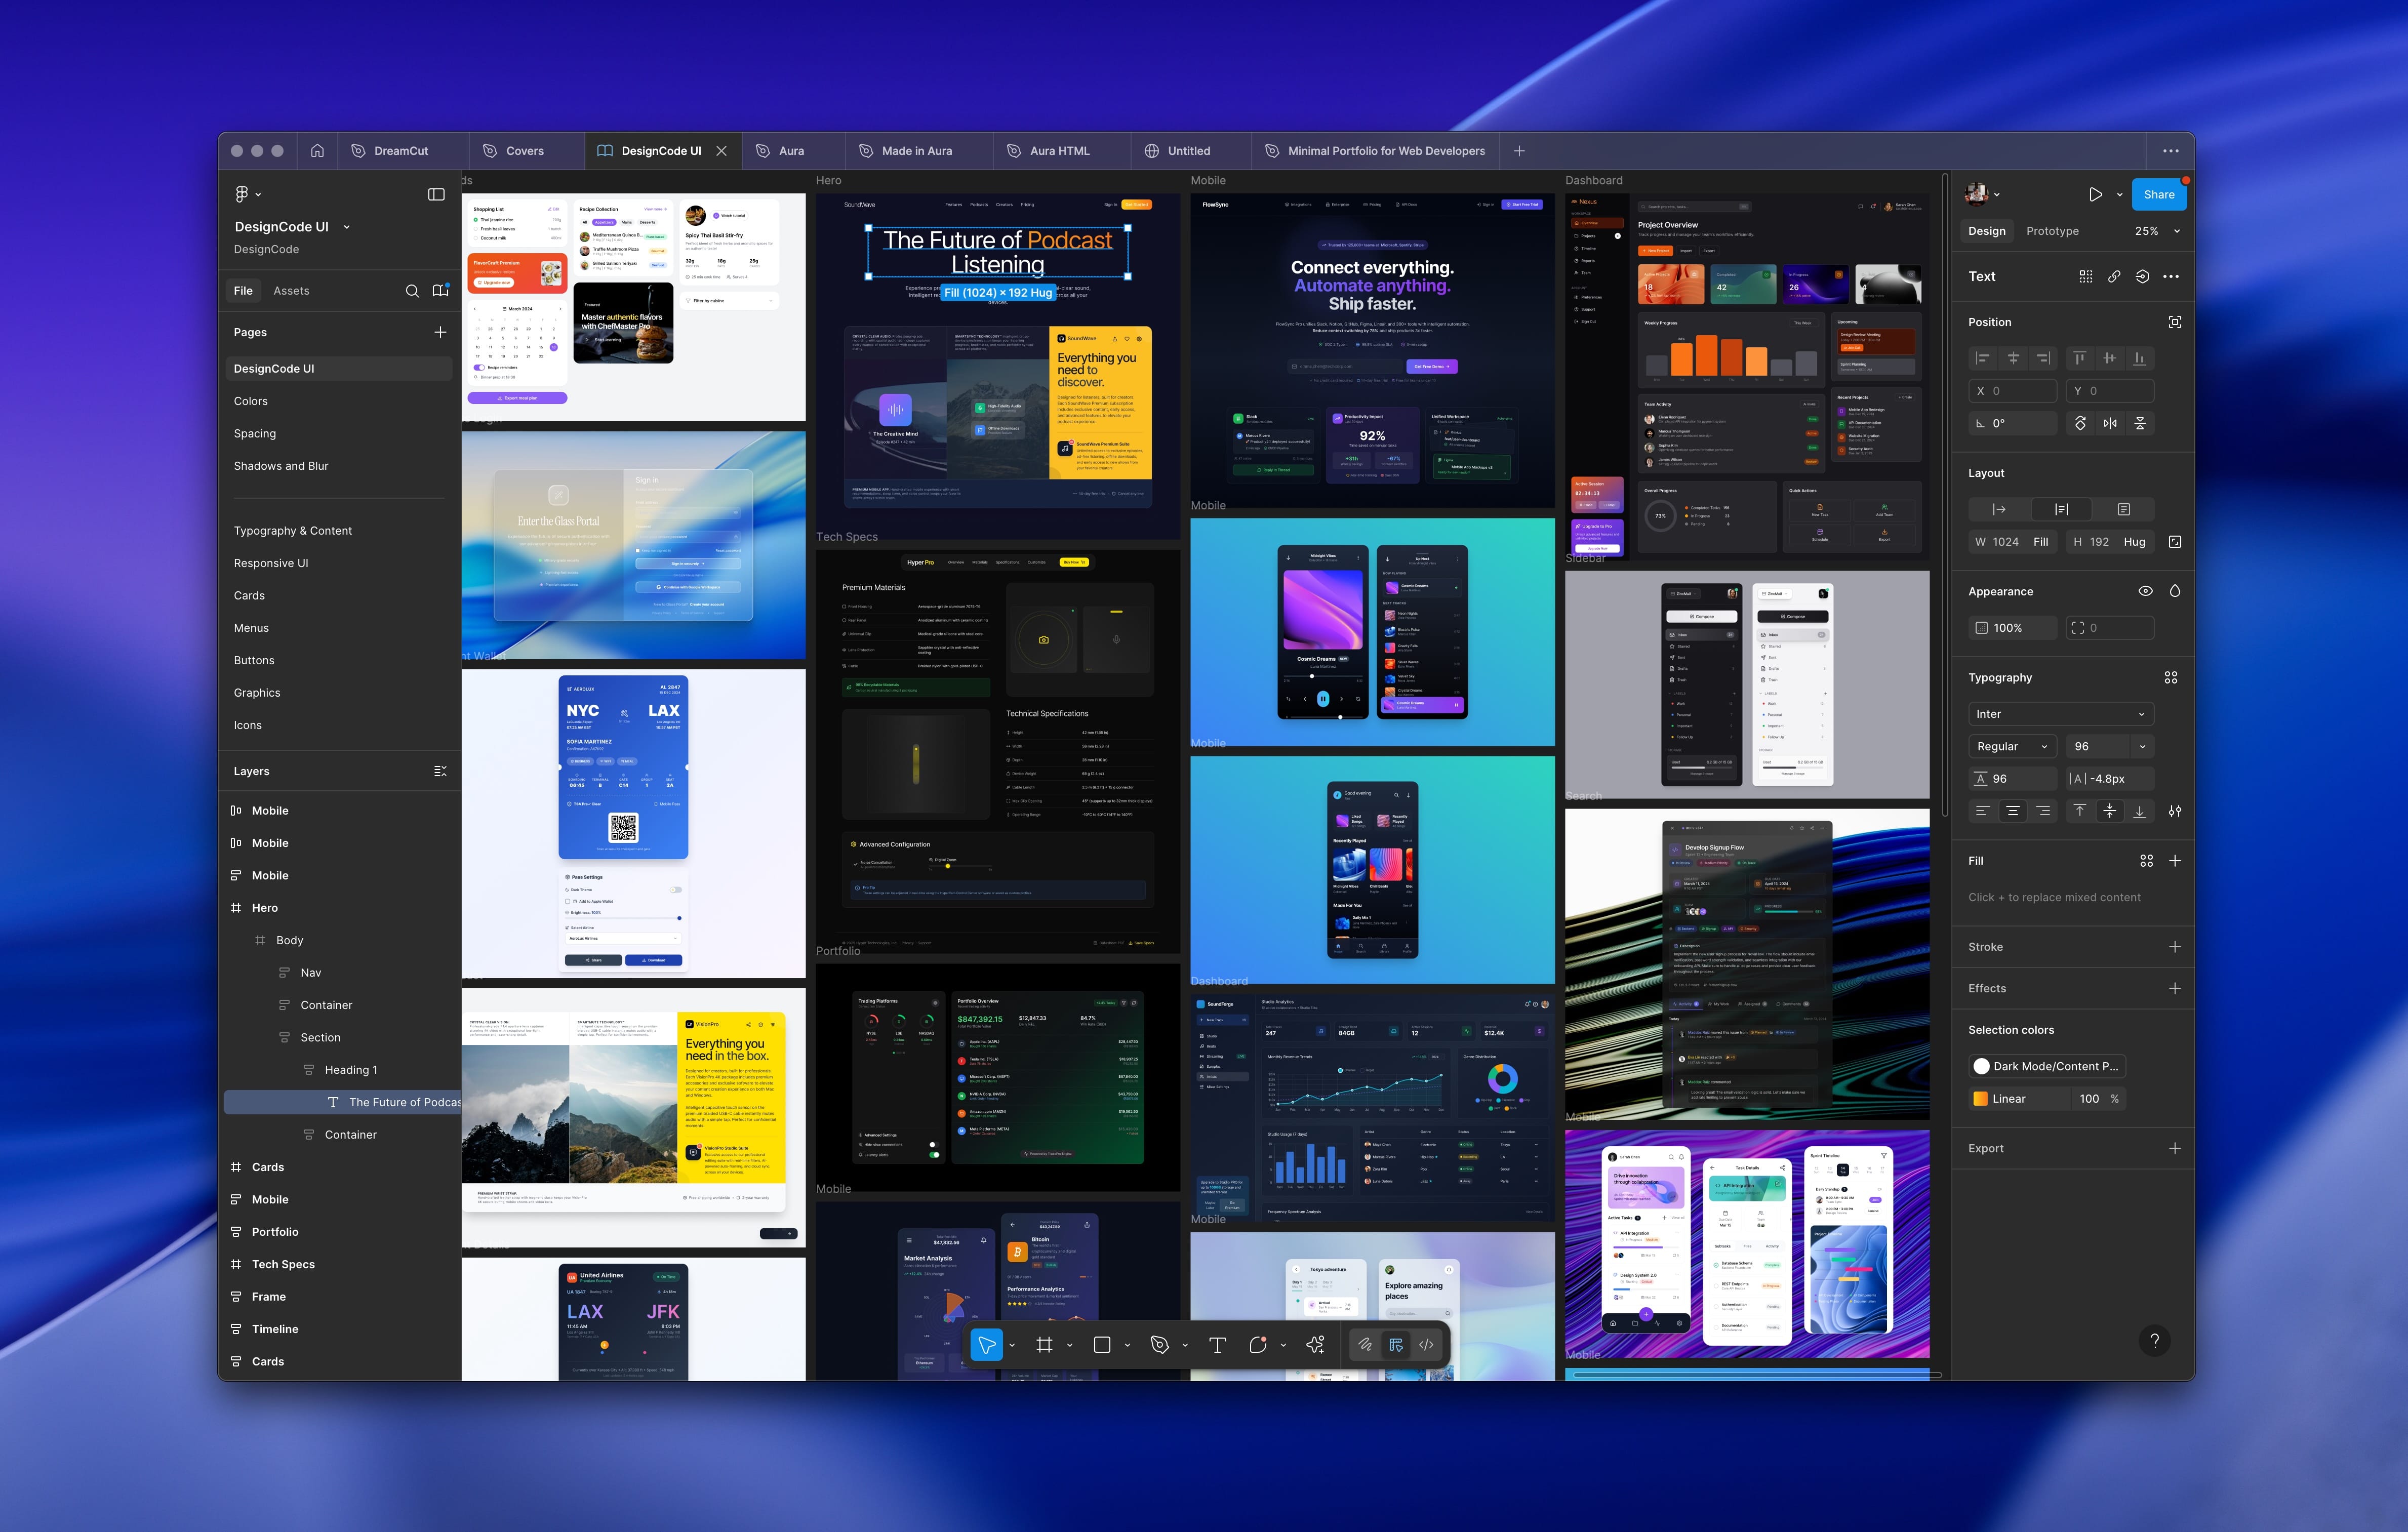Click the copy link icon beside Text

2114,277
